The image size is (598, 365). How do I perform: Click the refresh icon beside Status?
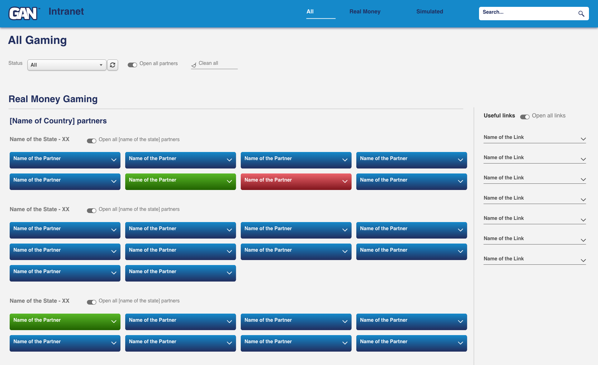tap(112, 65)
